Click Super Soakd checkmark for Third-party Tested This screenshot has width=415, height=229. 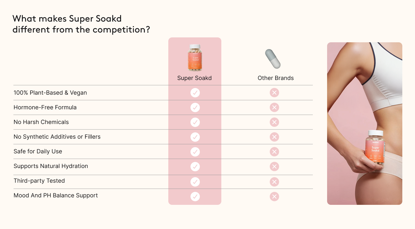tap(195, 182)
